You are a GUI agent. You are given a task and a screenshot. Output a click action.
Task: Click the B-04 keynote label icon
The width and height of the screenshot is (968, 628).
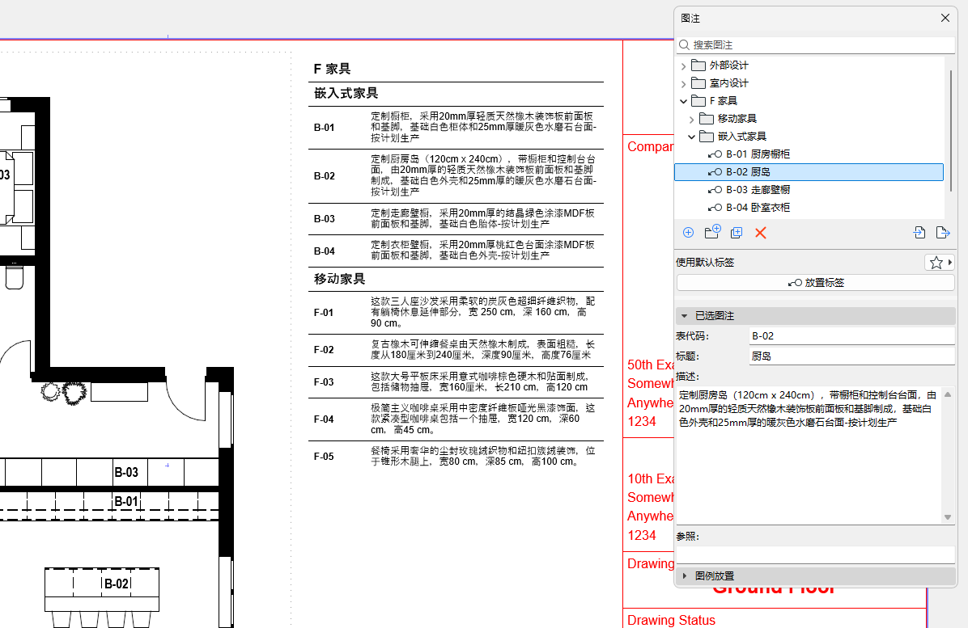pos(715,209)
